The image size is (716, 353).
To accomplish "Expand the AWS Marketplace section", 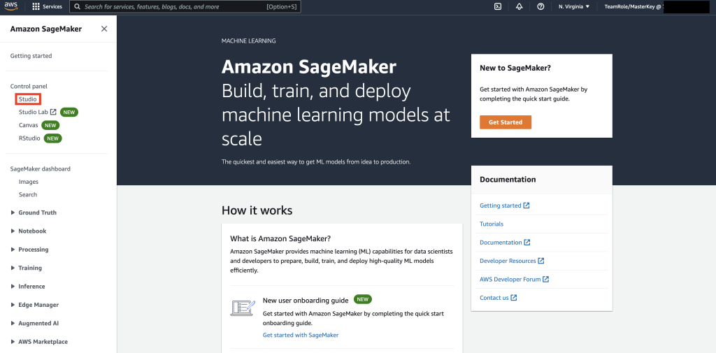I will coord(39,342).
